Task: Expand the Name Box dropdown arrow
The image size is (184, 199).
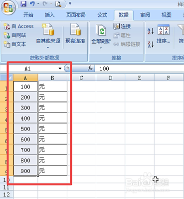Action: [x=60, y=68]
